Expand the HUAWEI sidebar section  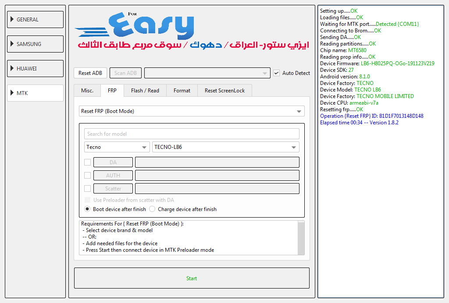[x=35, y=69]
